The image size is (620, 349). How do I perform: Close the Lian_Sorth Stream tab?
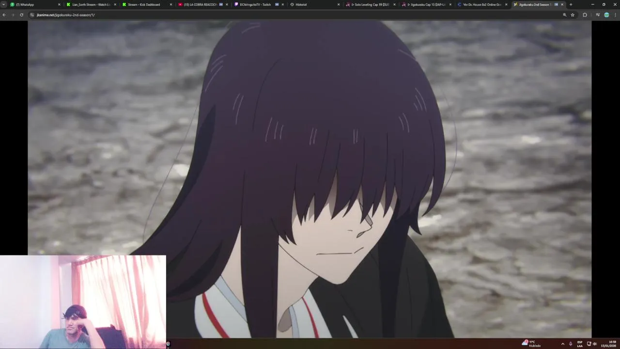(x=115, y=4)
